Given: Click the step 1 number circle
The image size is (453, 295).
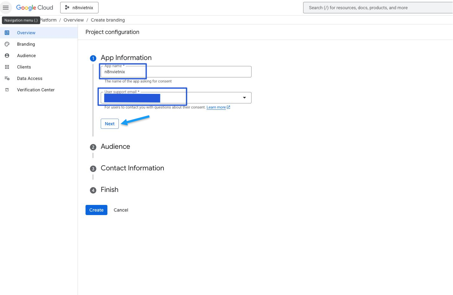Looking at the screenshot, I should point(93,58).
